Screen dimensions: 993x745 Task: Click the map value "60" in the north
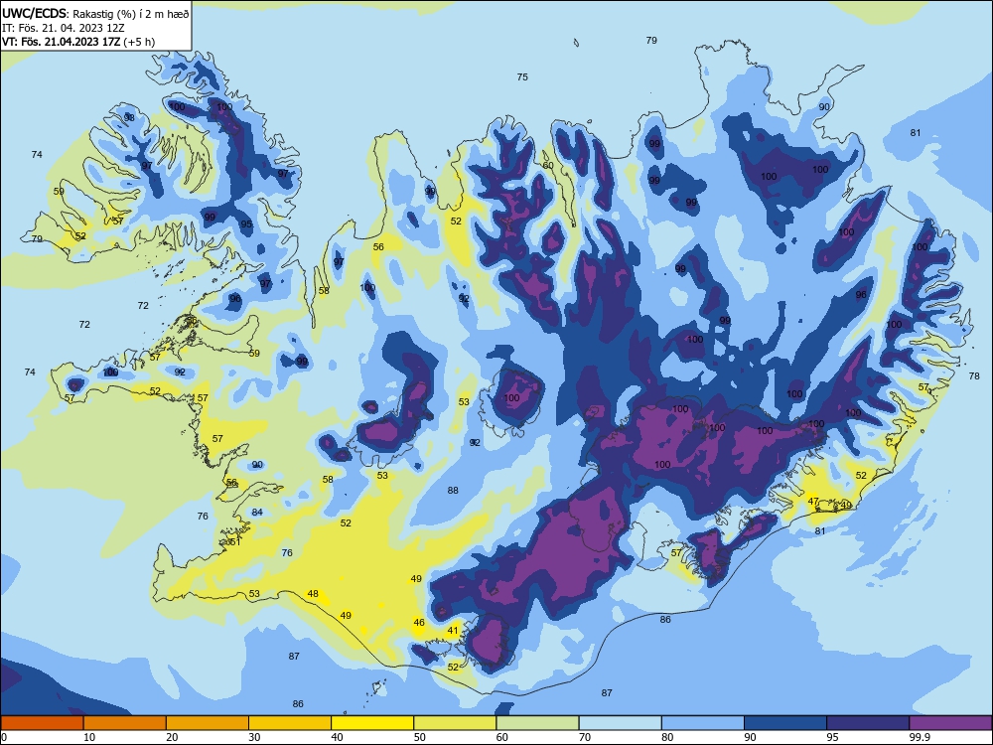tap(548, 165)
